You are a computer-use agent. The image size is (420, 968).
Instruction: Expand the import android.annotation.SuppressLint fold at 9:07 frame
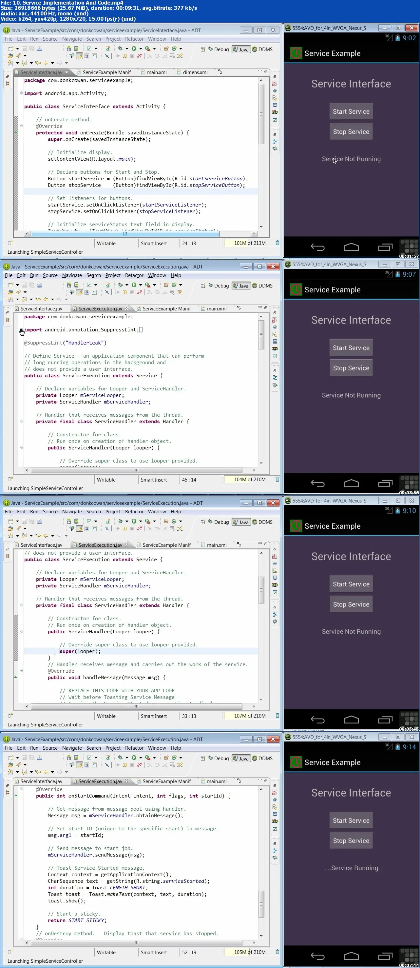click(x=22, y=329)
